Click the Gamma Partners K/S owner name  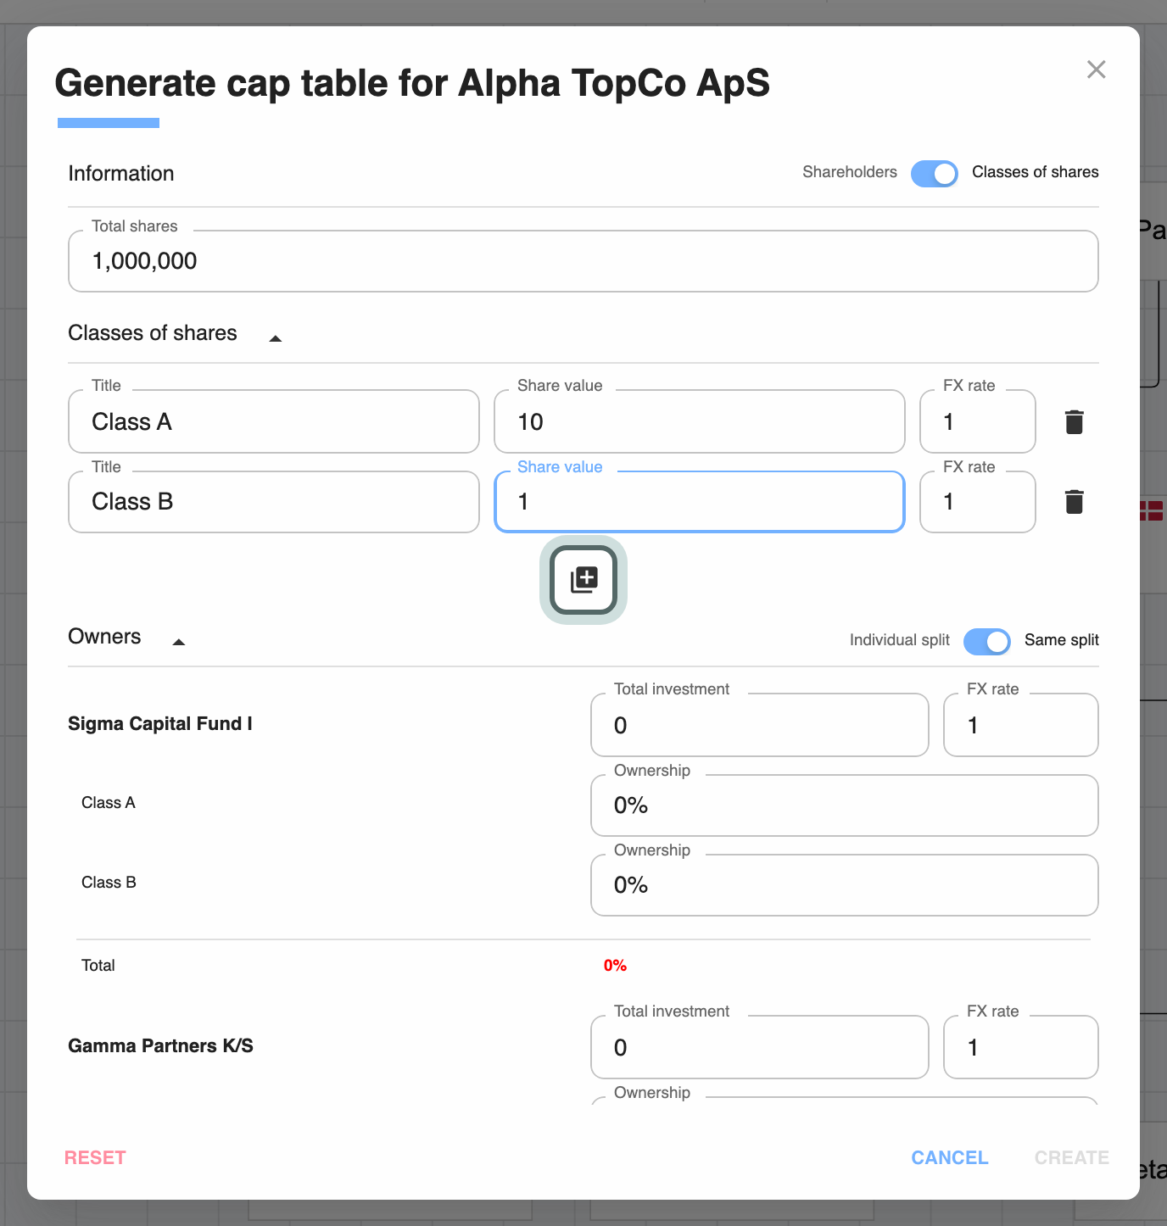tap(160, 1045)
